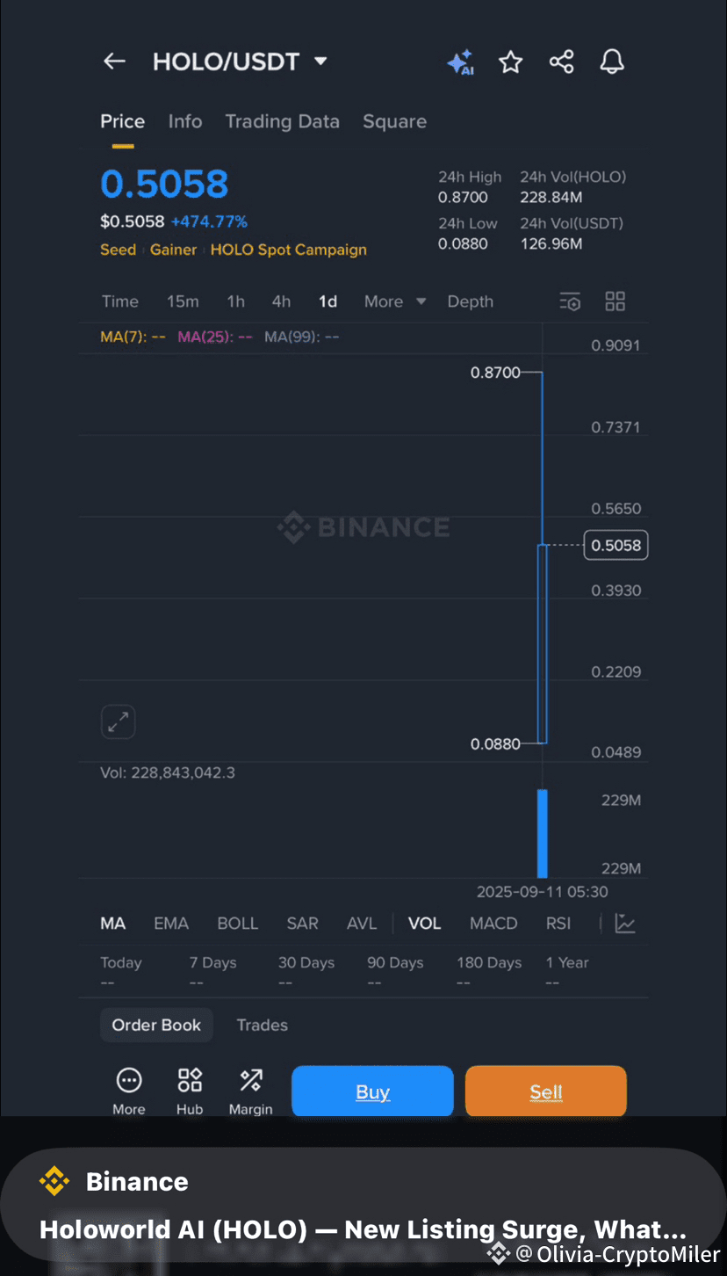The height and width of the screenshot is (1276, 727).
Task: Open the Hub icon
Action: pos(190,1091)
